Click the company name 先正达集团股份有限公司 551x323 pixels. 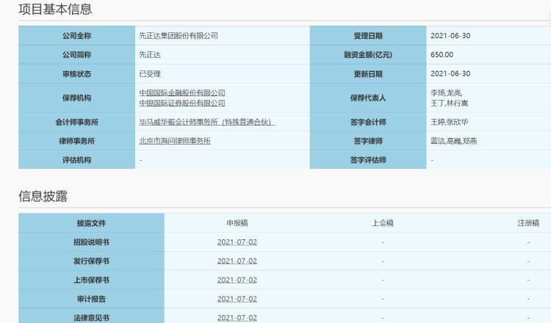(179, 35)
